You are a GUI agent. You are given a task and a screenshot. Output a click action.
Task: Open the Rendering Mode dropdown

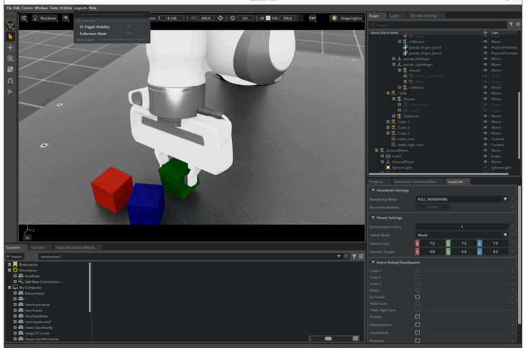click(x=461, y=199)
